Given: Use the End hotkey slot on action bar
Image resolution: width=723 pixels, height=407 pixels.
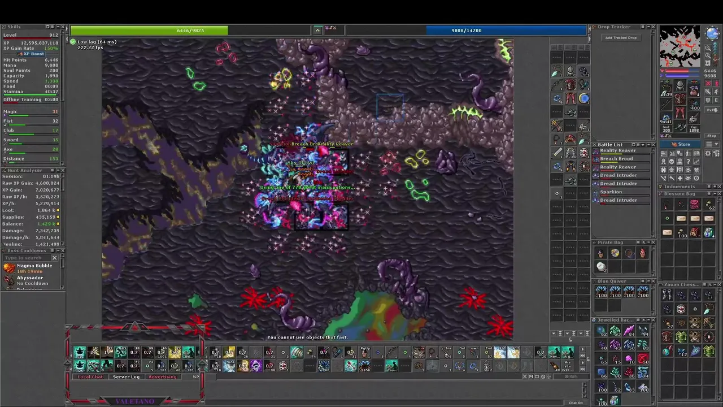Looking at the screenshot, I should point(486,352).
